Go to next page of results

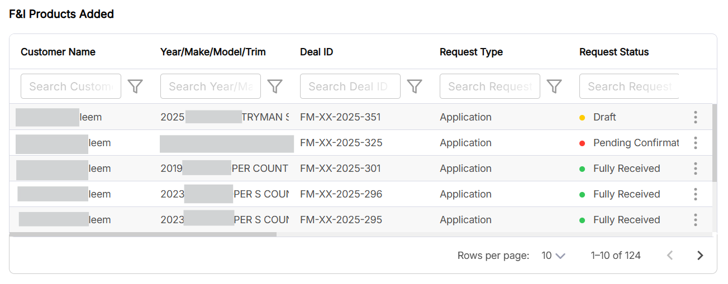click(700, 256)
